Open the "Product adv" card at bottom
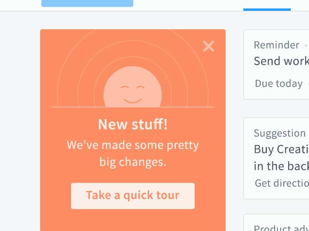 point(276,223)
